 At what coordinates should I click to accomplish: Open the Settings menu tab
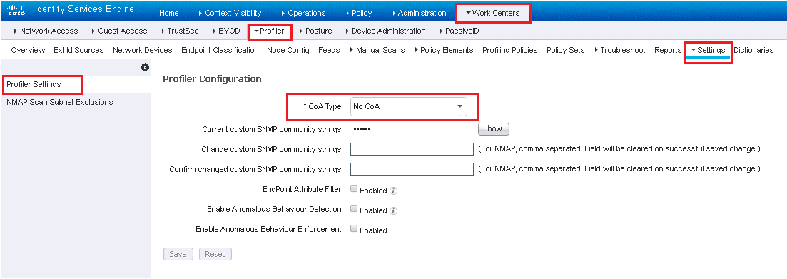click(x=709, y=50)
